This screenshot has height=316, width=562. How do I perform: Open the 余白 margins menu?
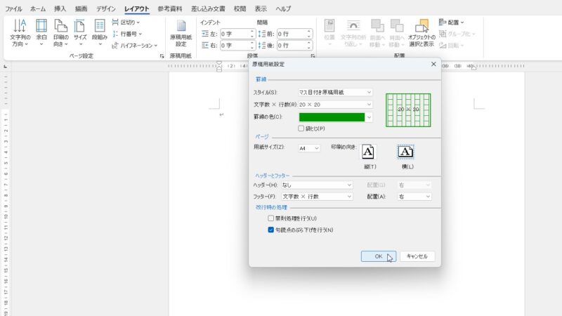[41, 33]
